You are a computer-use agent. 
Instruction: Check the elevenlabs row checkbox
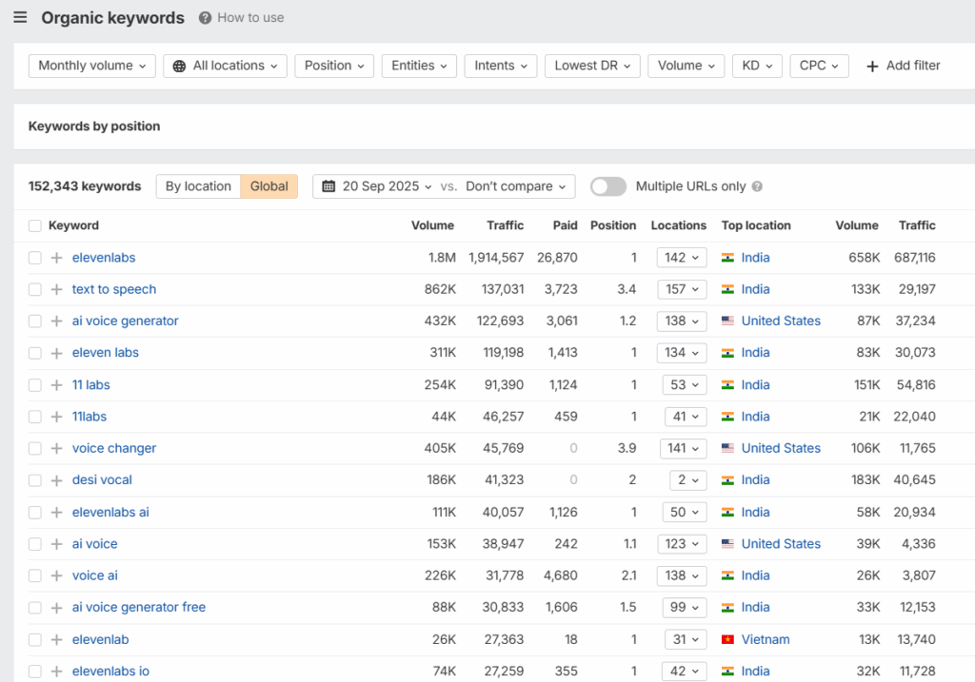point(35,258)
